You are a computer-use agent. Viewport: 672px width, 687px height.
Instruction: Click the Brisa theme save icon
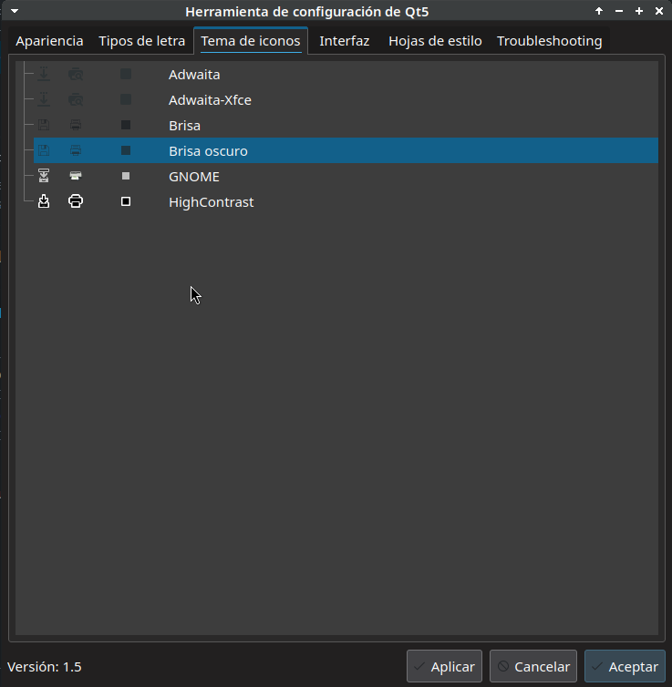coord(44,126)
